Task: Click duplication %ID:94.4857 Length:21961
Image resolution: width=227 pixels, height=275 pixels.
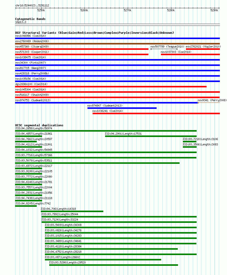Action: (x=34, y=134)
